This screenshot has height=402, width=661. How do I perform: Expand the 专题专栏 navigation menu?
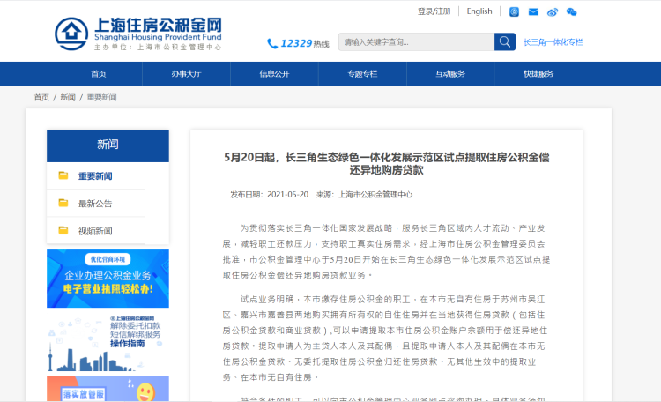point(362,74)
